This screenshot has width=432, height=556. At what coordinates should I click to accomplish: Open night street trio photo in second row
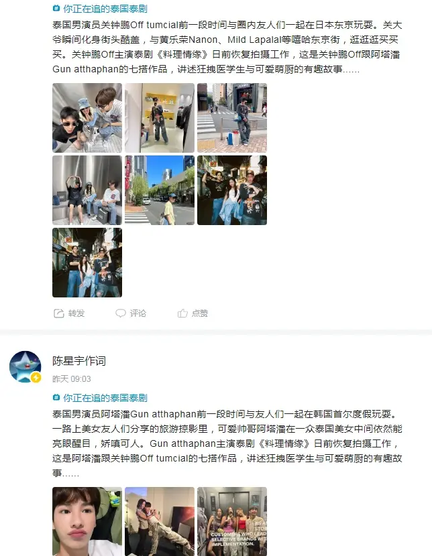pyautogui.click(x=232, y=190)
